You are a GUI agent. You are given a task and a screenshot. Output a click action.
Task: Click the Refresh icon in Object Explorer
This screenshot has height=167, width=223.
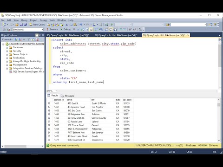(33, 39)
